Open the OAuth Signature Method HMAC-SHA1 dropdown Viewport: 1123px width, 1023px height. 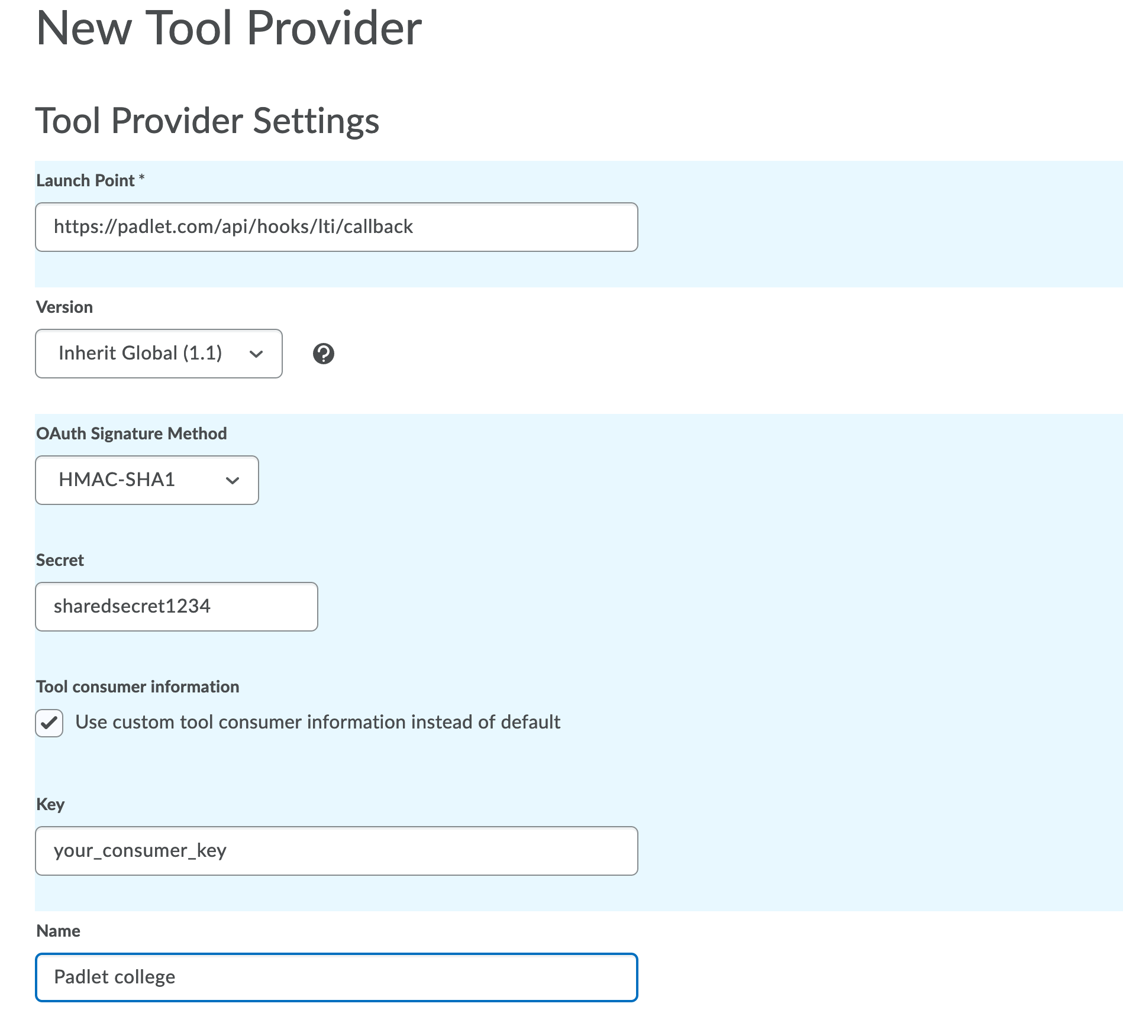[147, 480]
